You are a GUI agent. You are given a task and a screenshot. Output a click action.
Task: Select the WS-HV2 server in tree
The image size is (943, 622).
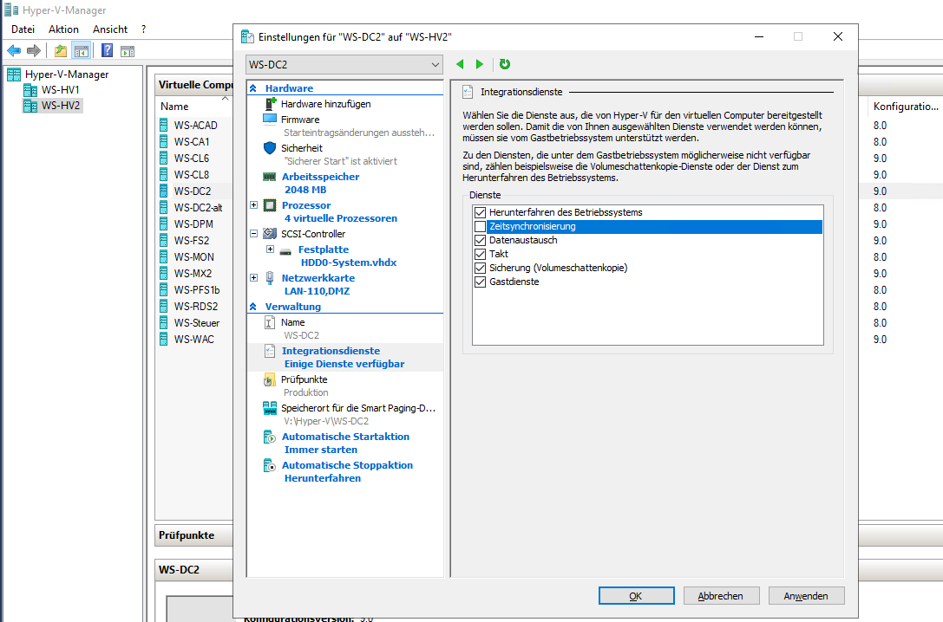pyautogui.click(x=60, y=106)
